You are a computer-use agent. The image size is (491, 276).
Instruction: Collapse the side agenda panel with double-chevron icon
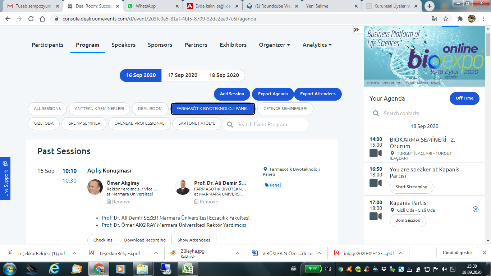(x=356, y=30)
